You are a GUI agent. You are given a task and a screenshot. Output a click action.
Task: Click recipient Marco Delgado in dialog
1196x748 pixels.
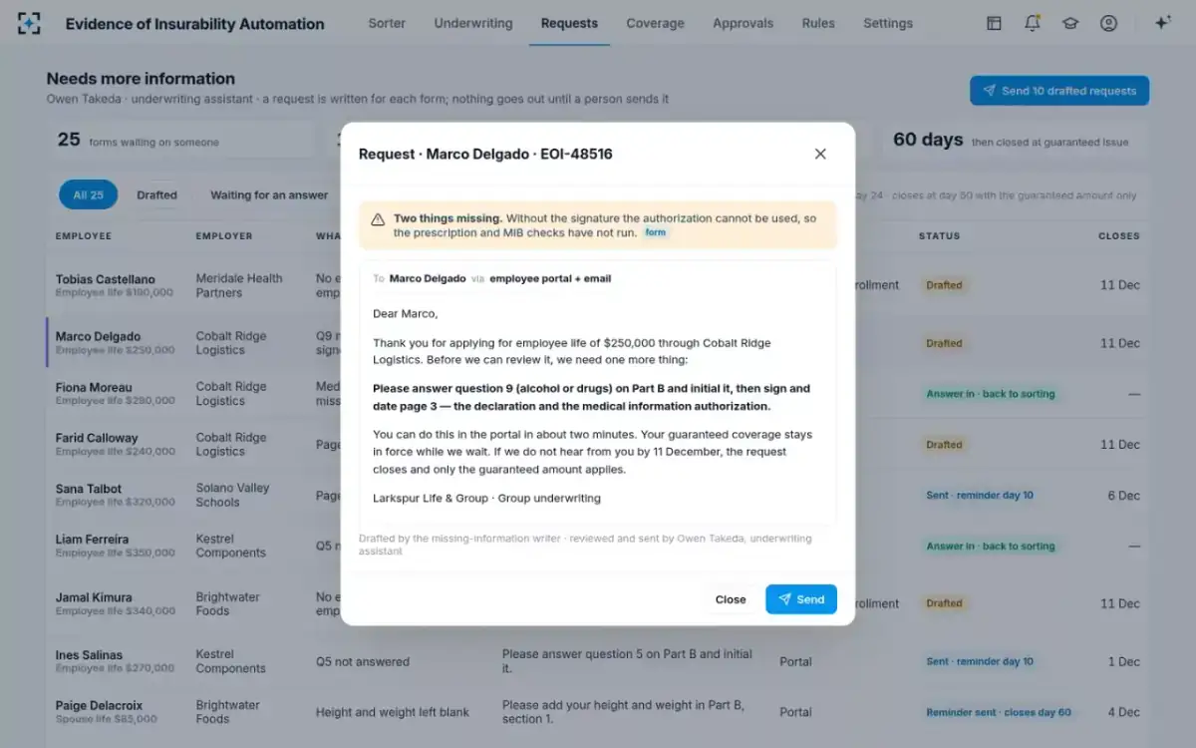click(x=428, y=278)
